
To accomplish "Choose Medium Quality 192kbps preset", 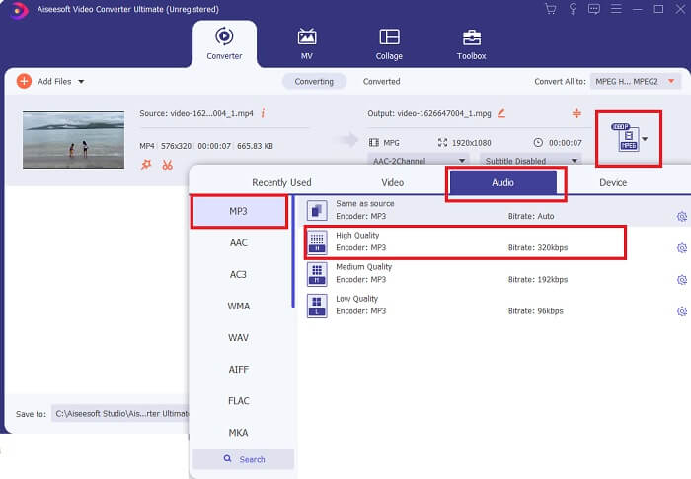I will [495, 274].
